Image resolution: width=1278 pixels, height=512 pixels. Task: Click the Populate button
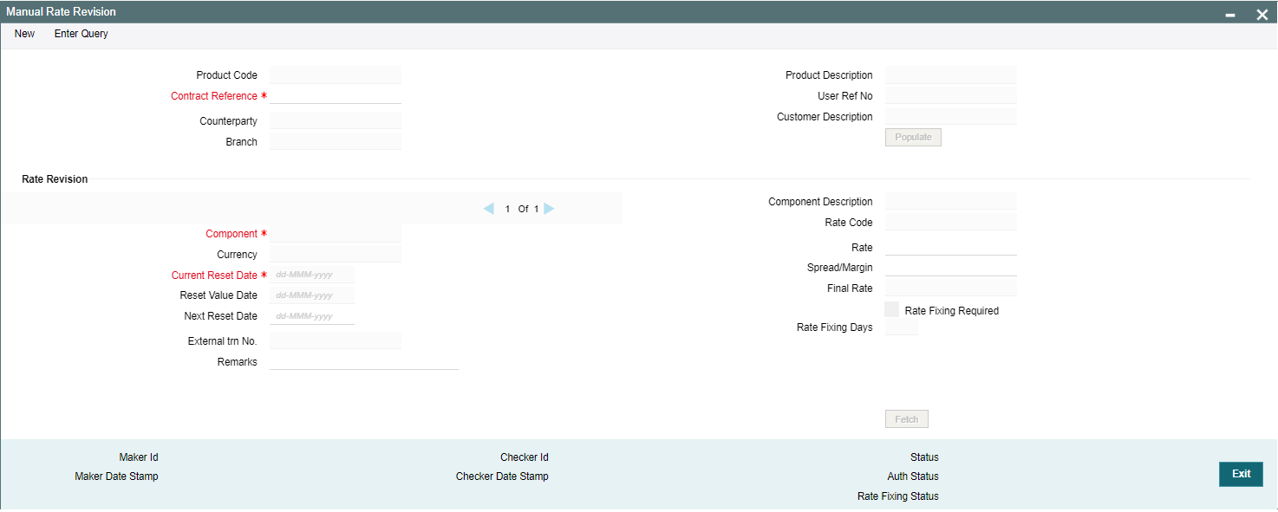[x=913, y=137]
